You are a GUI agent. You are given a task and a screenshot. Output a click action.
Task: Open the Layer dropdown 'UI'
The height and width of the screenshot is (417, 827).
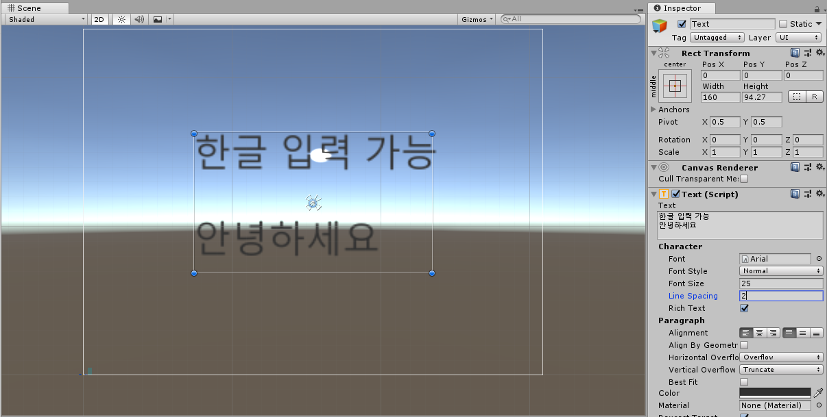coord(798,38)
